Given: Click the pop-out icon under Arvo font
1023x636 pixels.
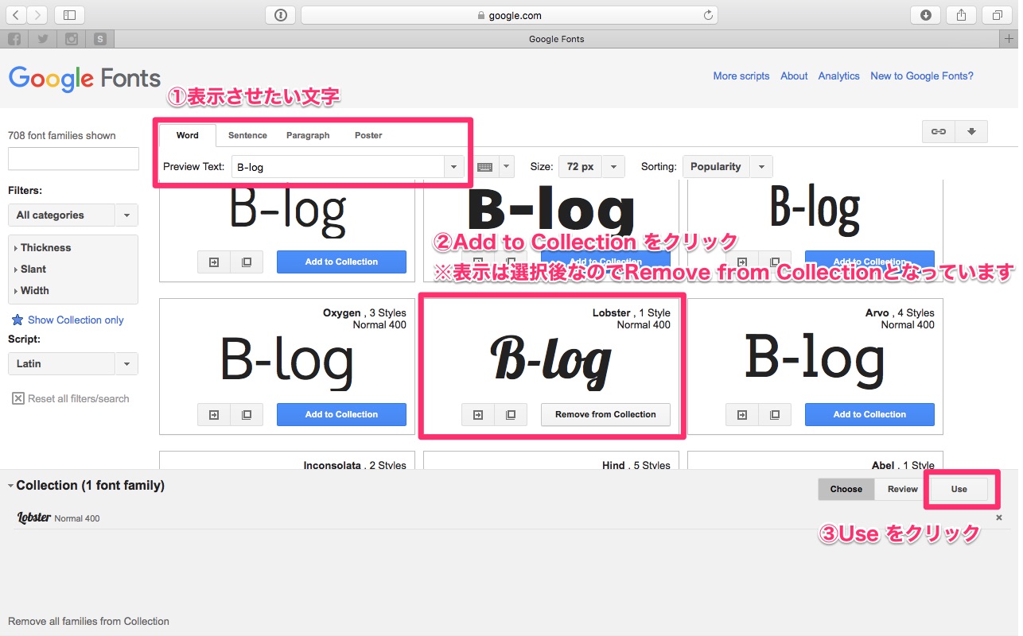Looking at the screenshot, I should 775,415.
